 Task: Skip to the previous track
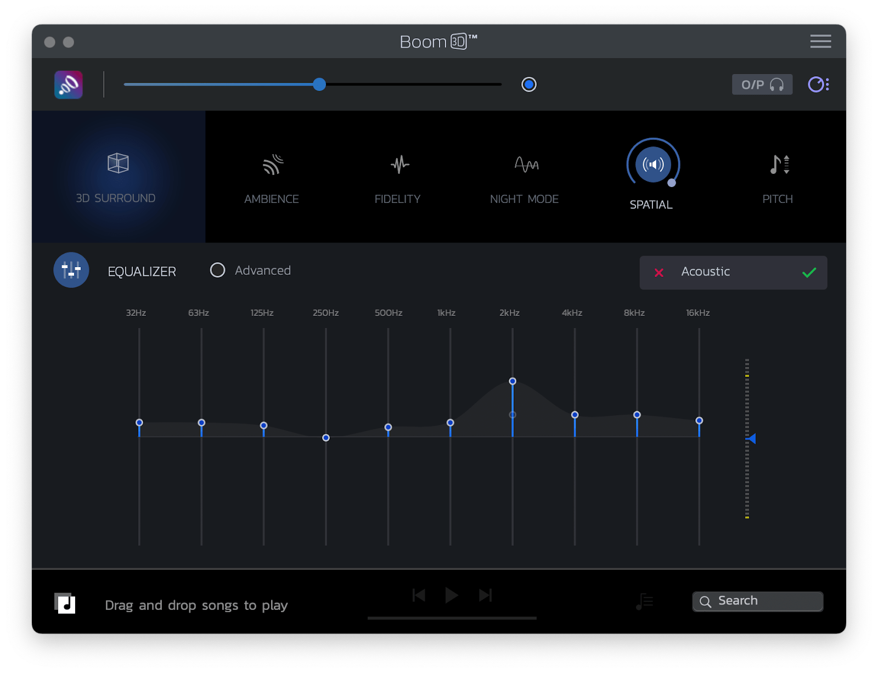click(x=419, y=595)
